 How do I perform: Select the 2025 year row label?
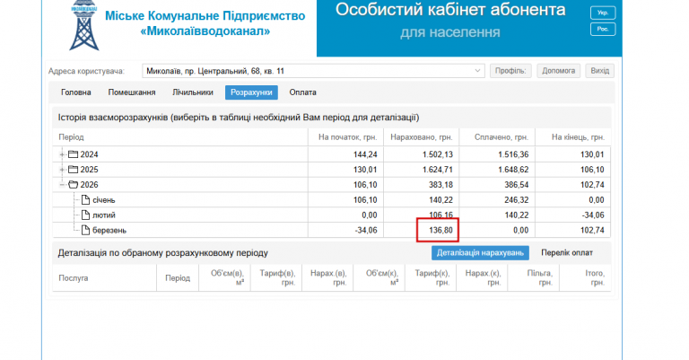89,170
